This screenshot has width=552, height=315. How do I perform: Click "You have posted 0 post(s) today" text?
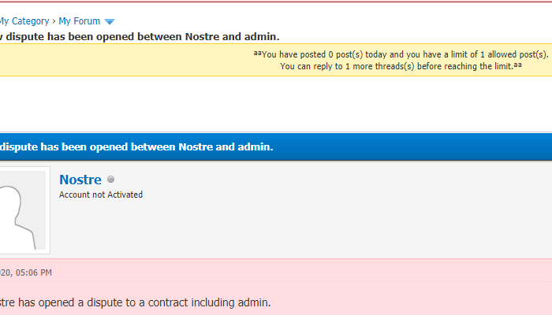332,54
